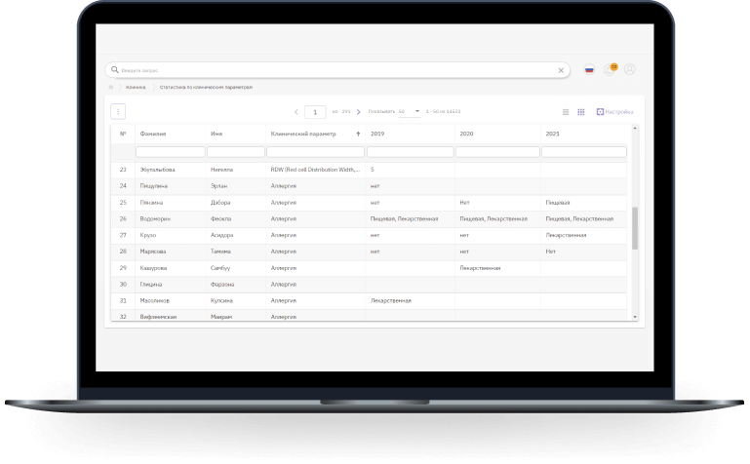Sort by Клинический параметр column arrow
750x464 pixels.
pos(358,134)
